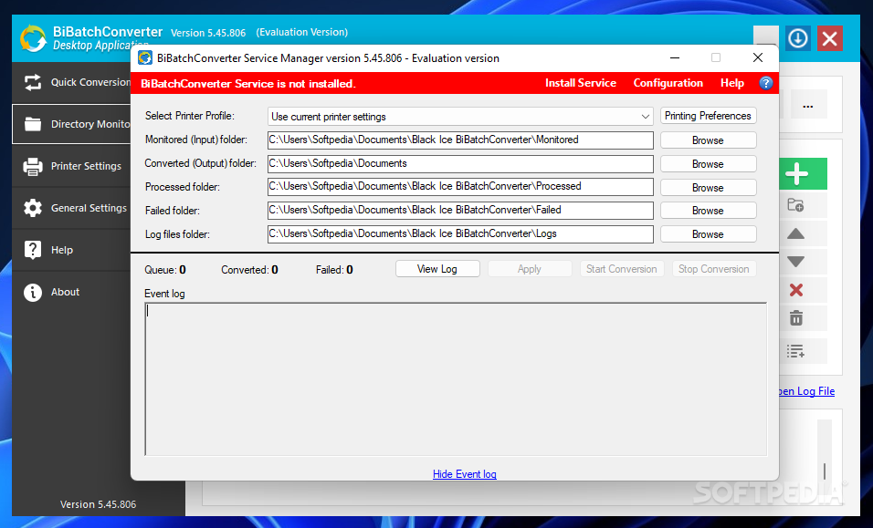Open General Settings in the sidebar
The image size is (873, 528).
tap(71, 208)
